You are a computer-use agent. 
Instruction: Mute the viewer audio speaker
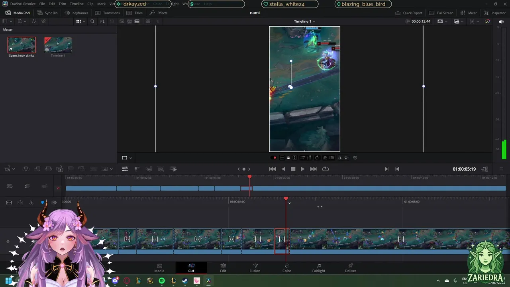500,21
